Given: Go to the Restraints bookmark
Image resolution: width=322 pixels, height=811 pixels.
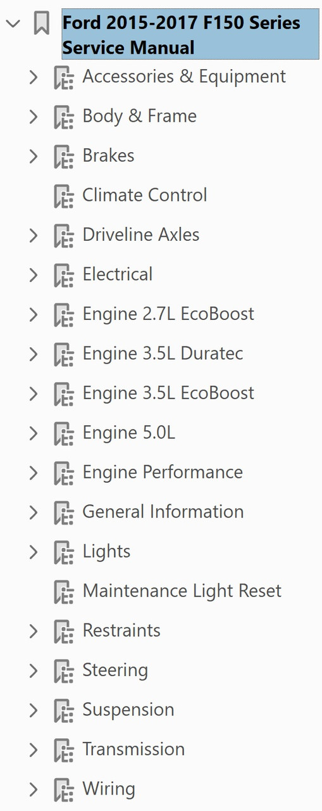Looking at the screenshot, I should (x=121, y=631).
